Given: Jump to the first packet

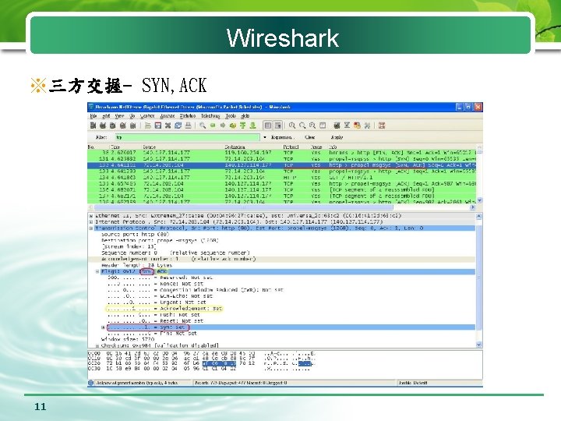Looking at the screenshot, I should pos(242,126).
